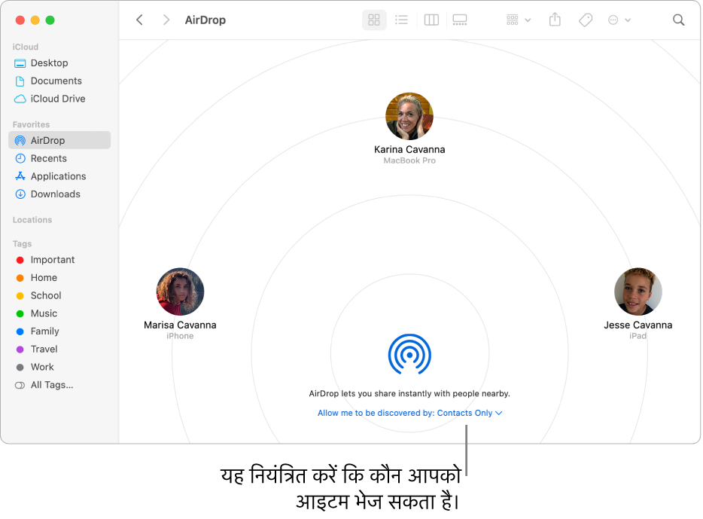
Task: Click the iCloud Drive cloud icon
Action: [20, 99]
